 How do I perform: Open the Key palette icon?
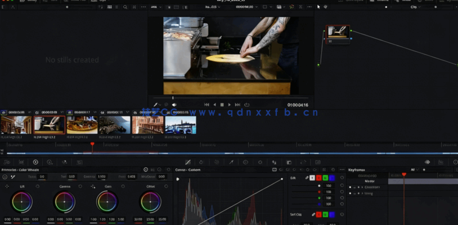click(289, 162)
